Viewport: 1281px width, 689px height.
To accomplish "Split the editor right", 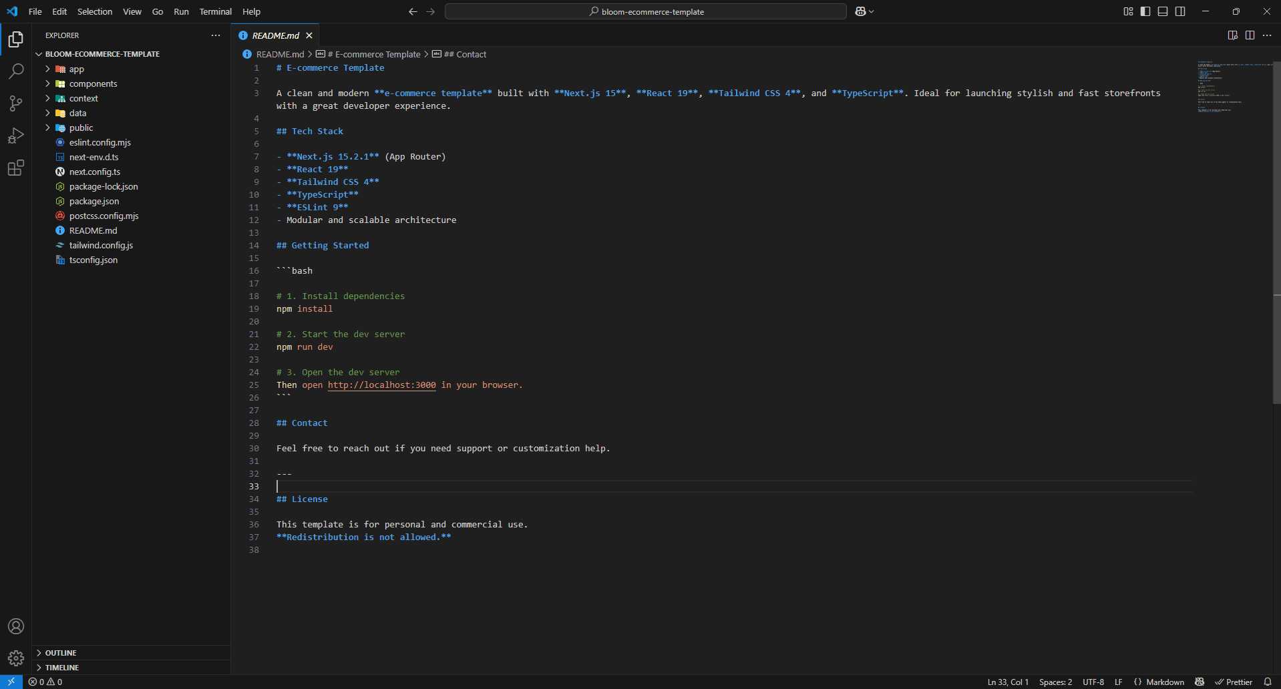I will (1250, 35).
